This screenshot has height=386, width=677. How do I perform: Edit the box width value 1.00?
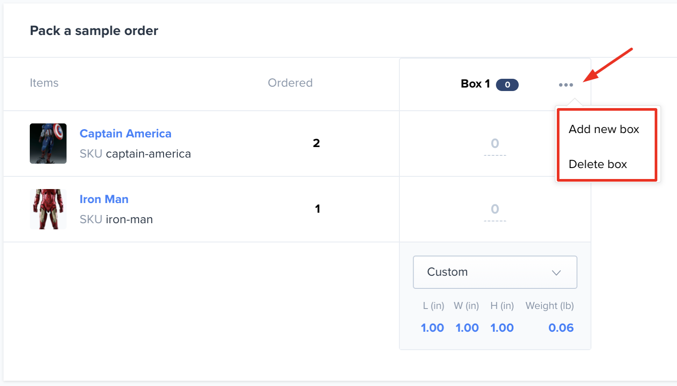tap(467, 328)
